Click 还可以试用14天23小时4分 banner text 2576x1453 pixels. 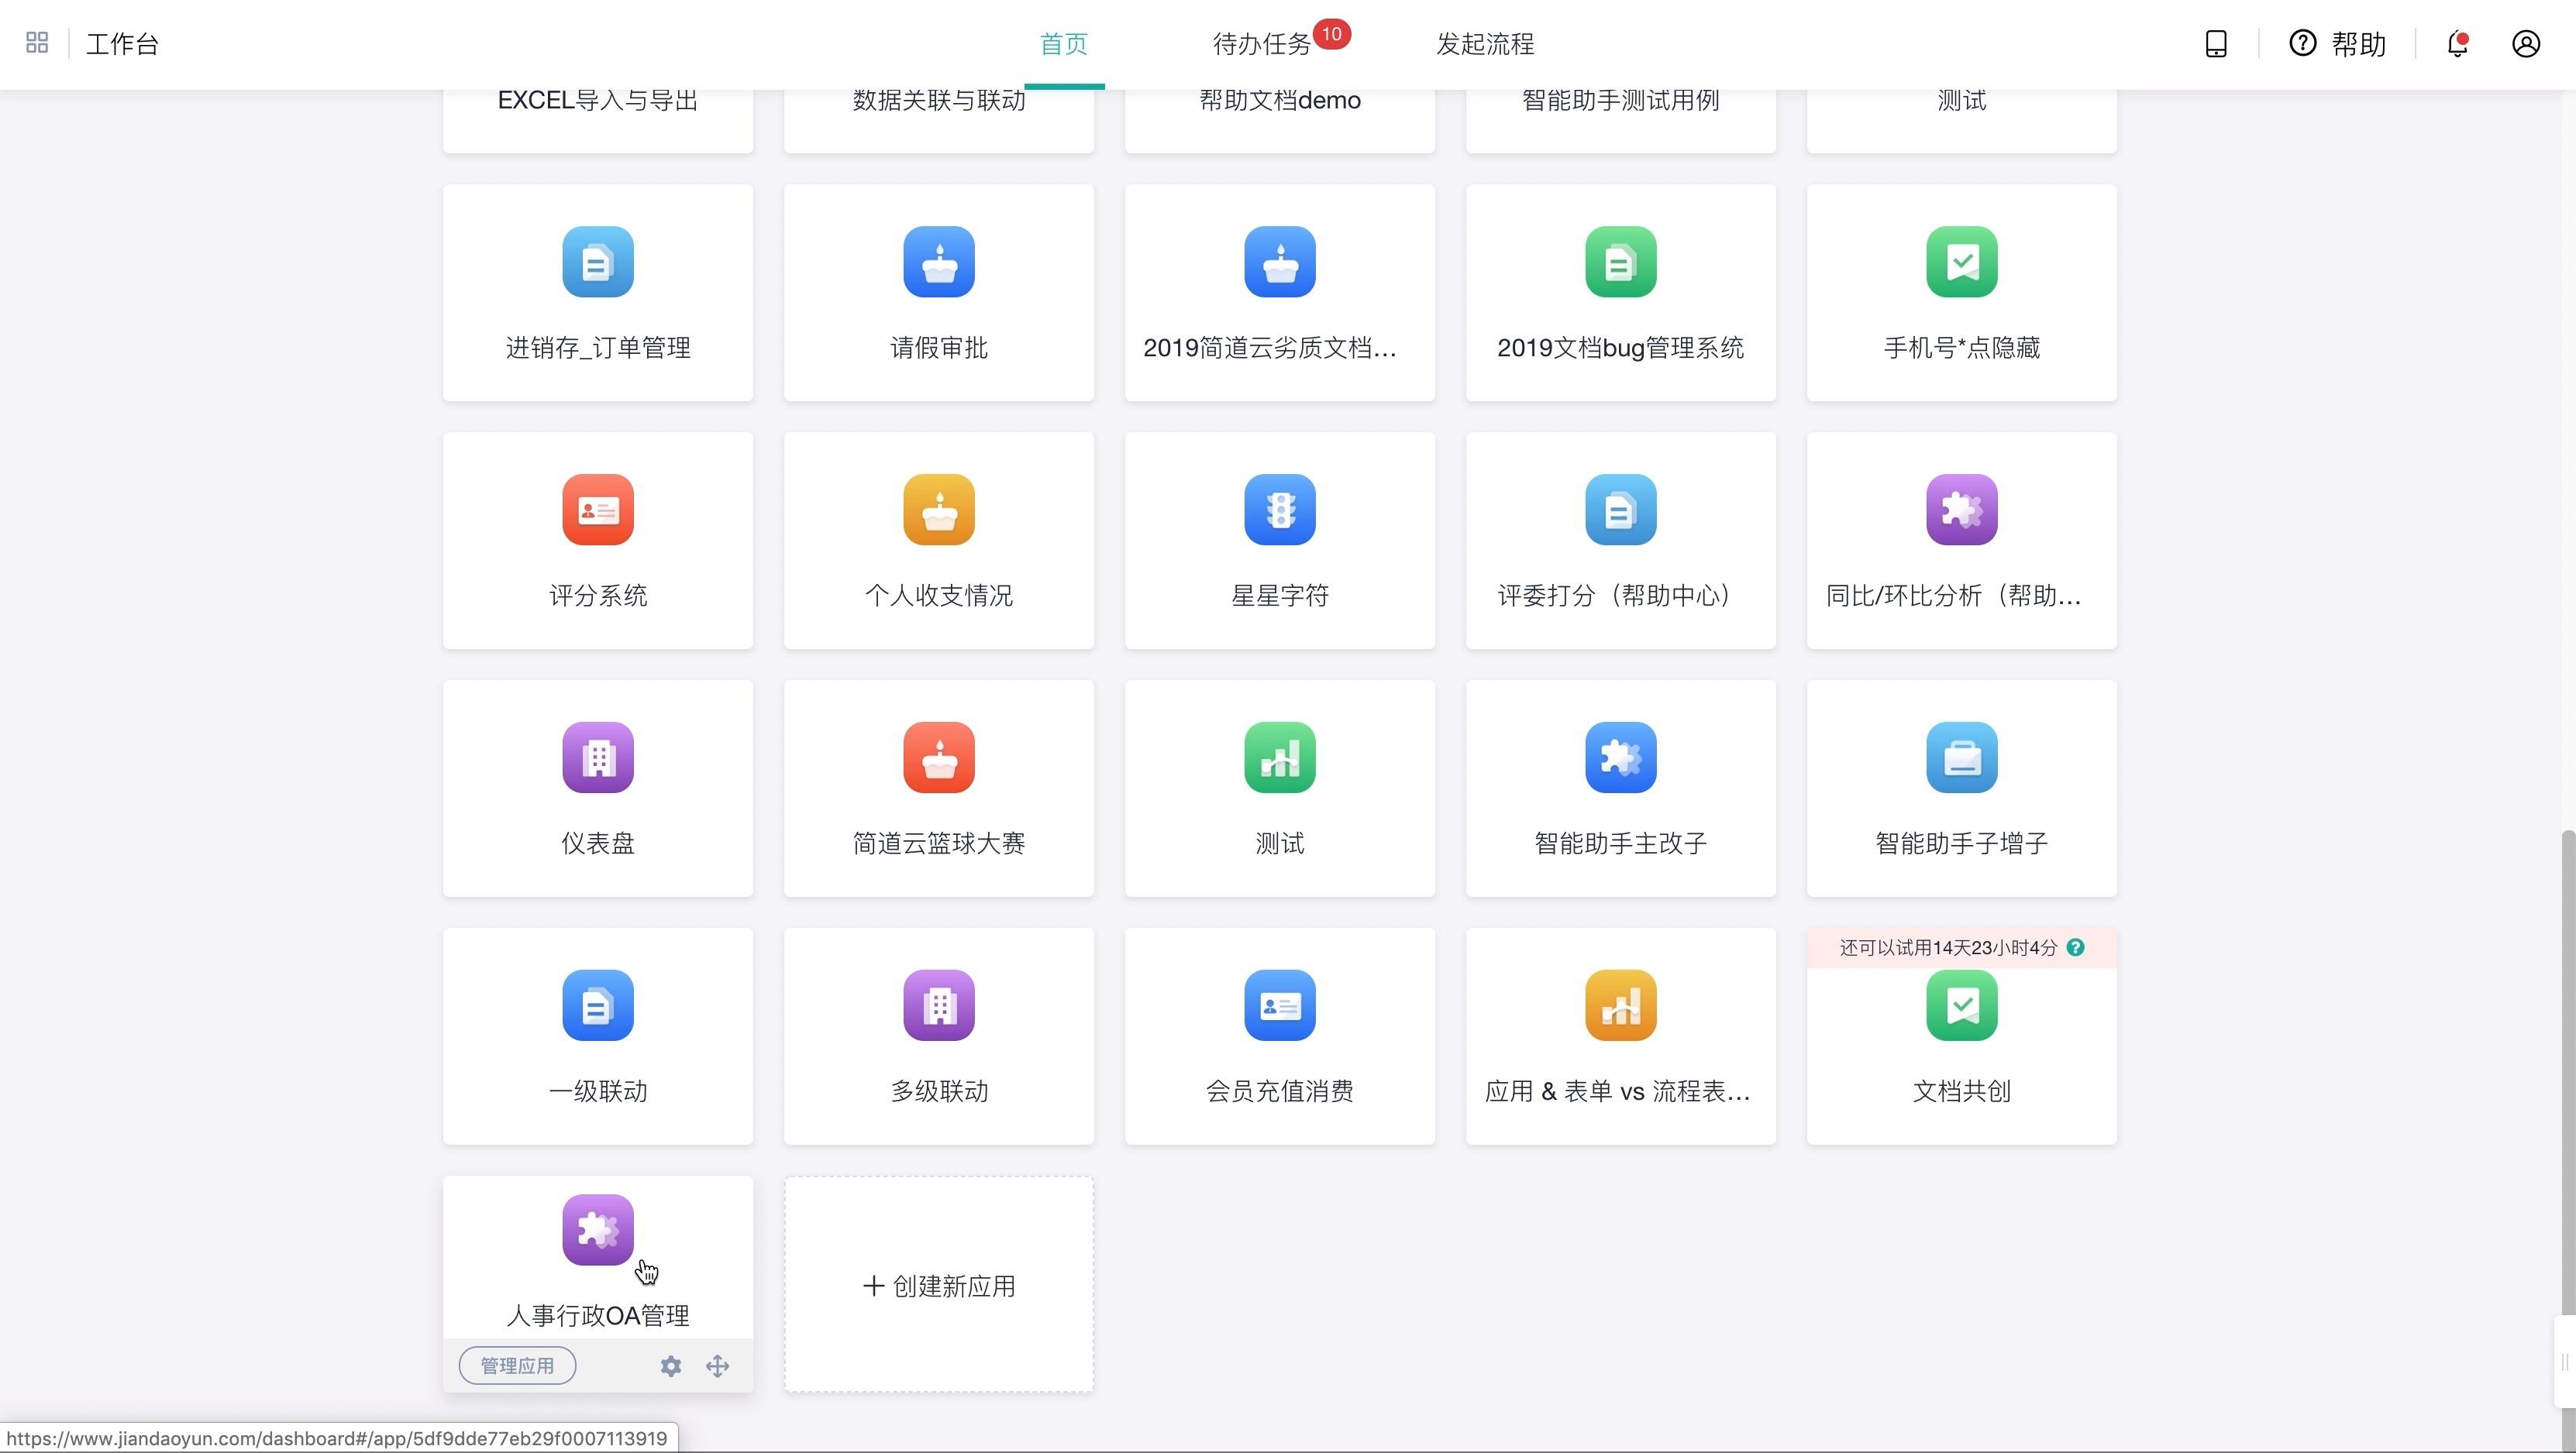coord(1948,947)
